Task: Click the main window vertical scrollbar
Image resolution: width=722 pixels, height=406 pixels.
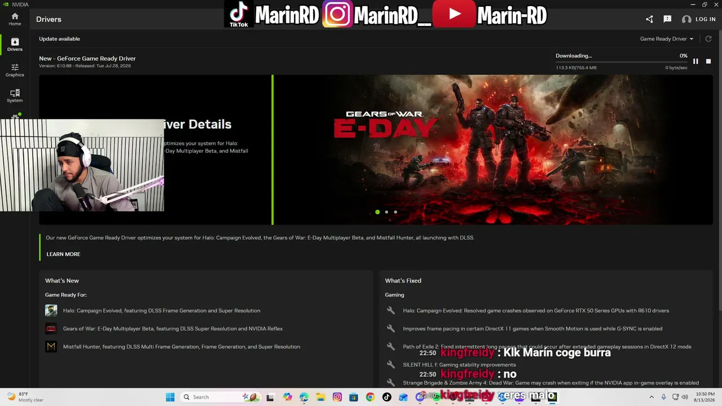Action: (719, 169)
